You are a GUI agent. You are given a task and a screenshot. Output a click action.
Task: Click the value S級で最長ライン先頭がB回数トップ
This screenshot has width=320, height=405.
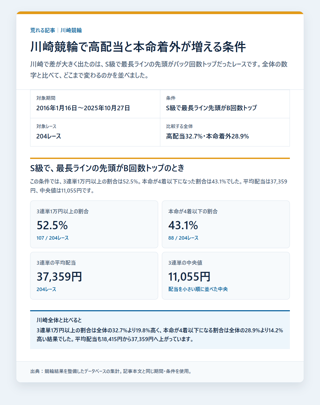tap(211, 108)
